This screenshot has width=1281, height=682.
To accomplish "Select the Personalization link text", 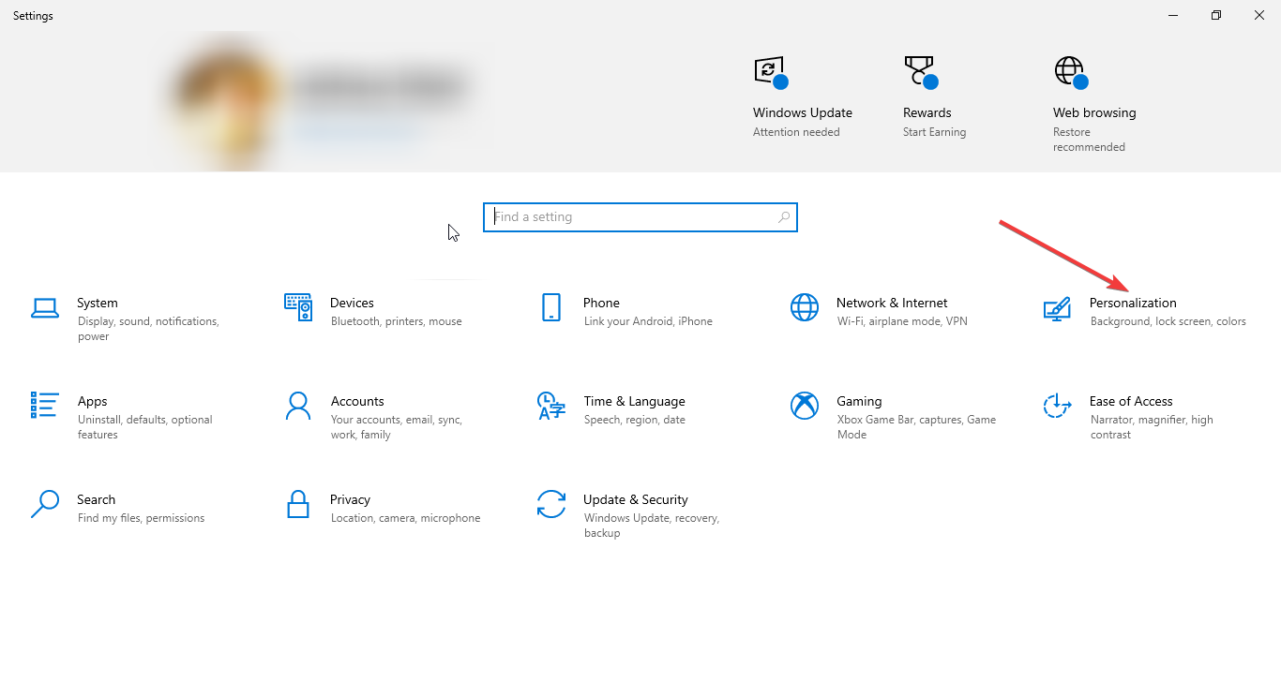I will (x=1134, y=303).
